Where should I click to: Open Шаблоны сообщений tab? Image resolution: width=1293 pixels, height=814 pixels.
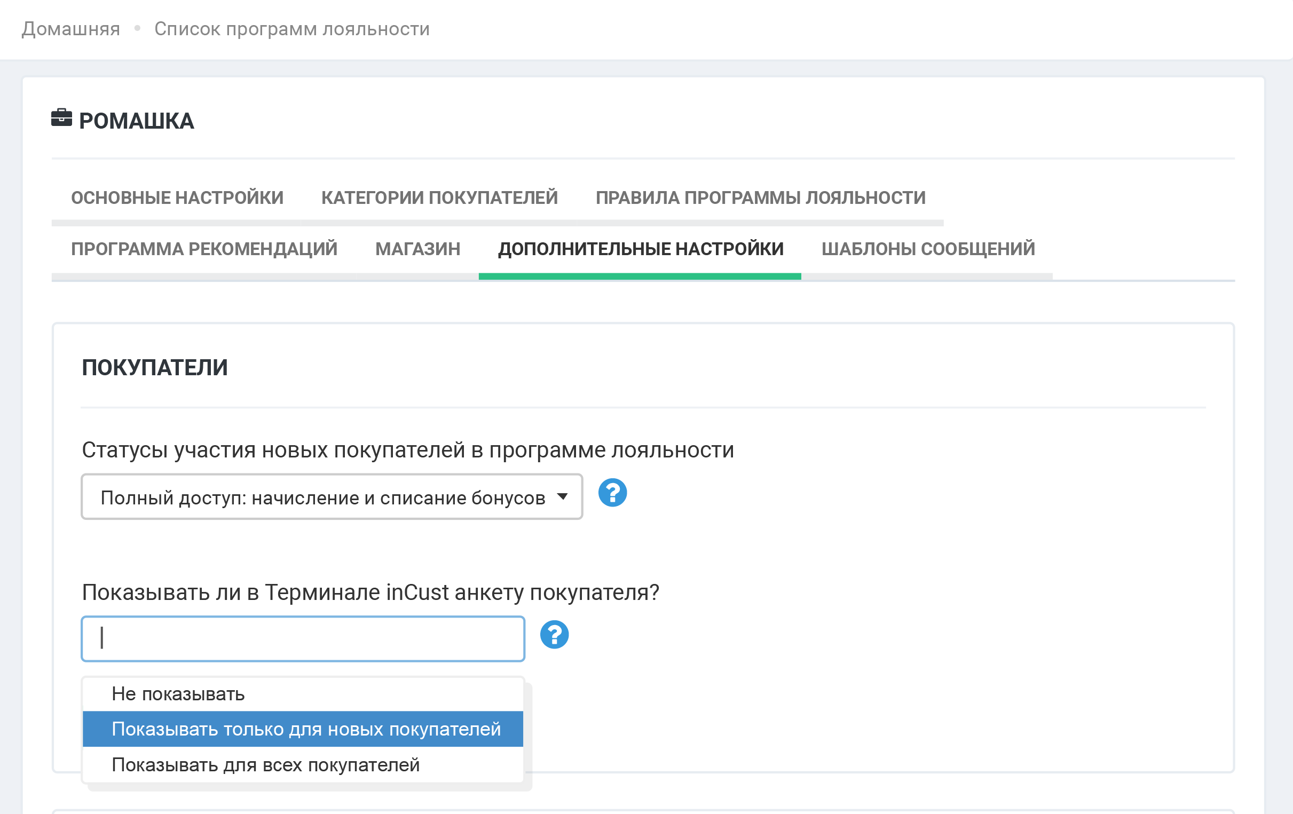928,249
